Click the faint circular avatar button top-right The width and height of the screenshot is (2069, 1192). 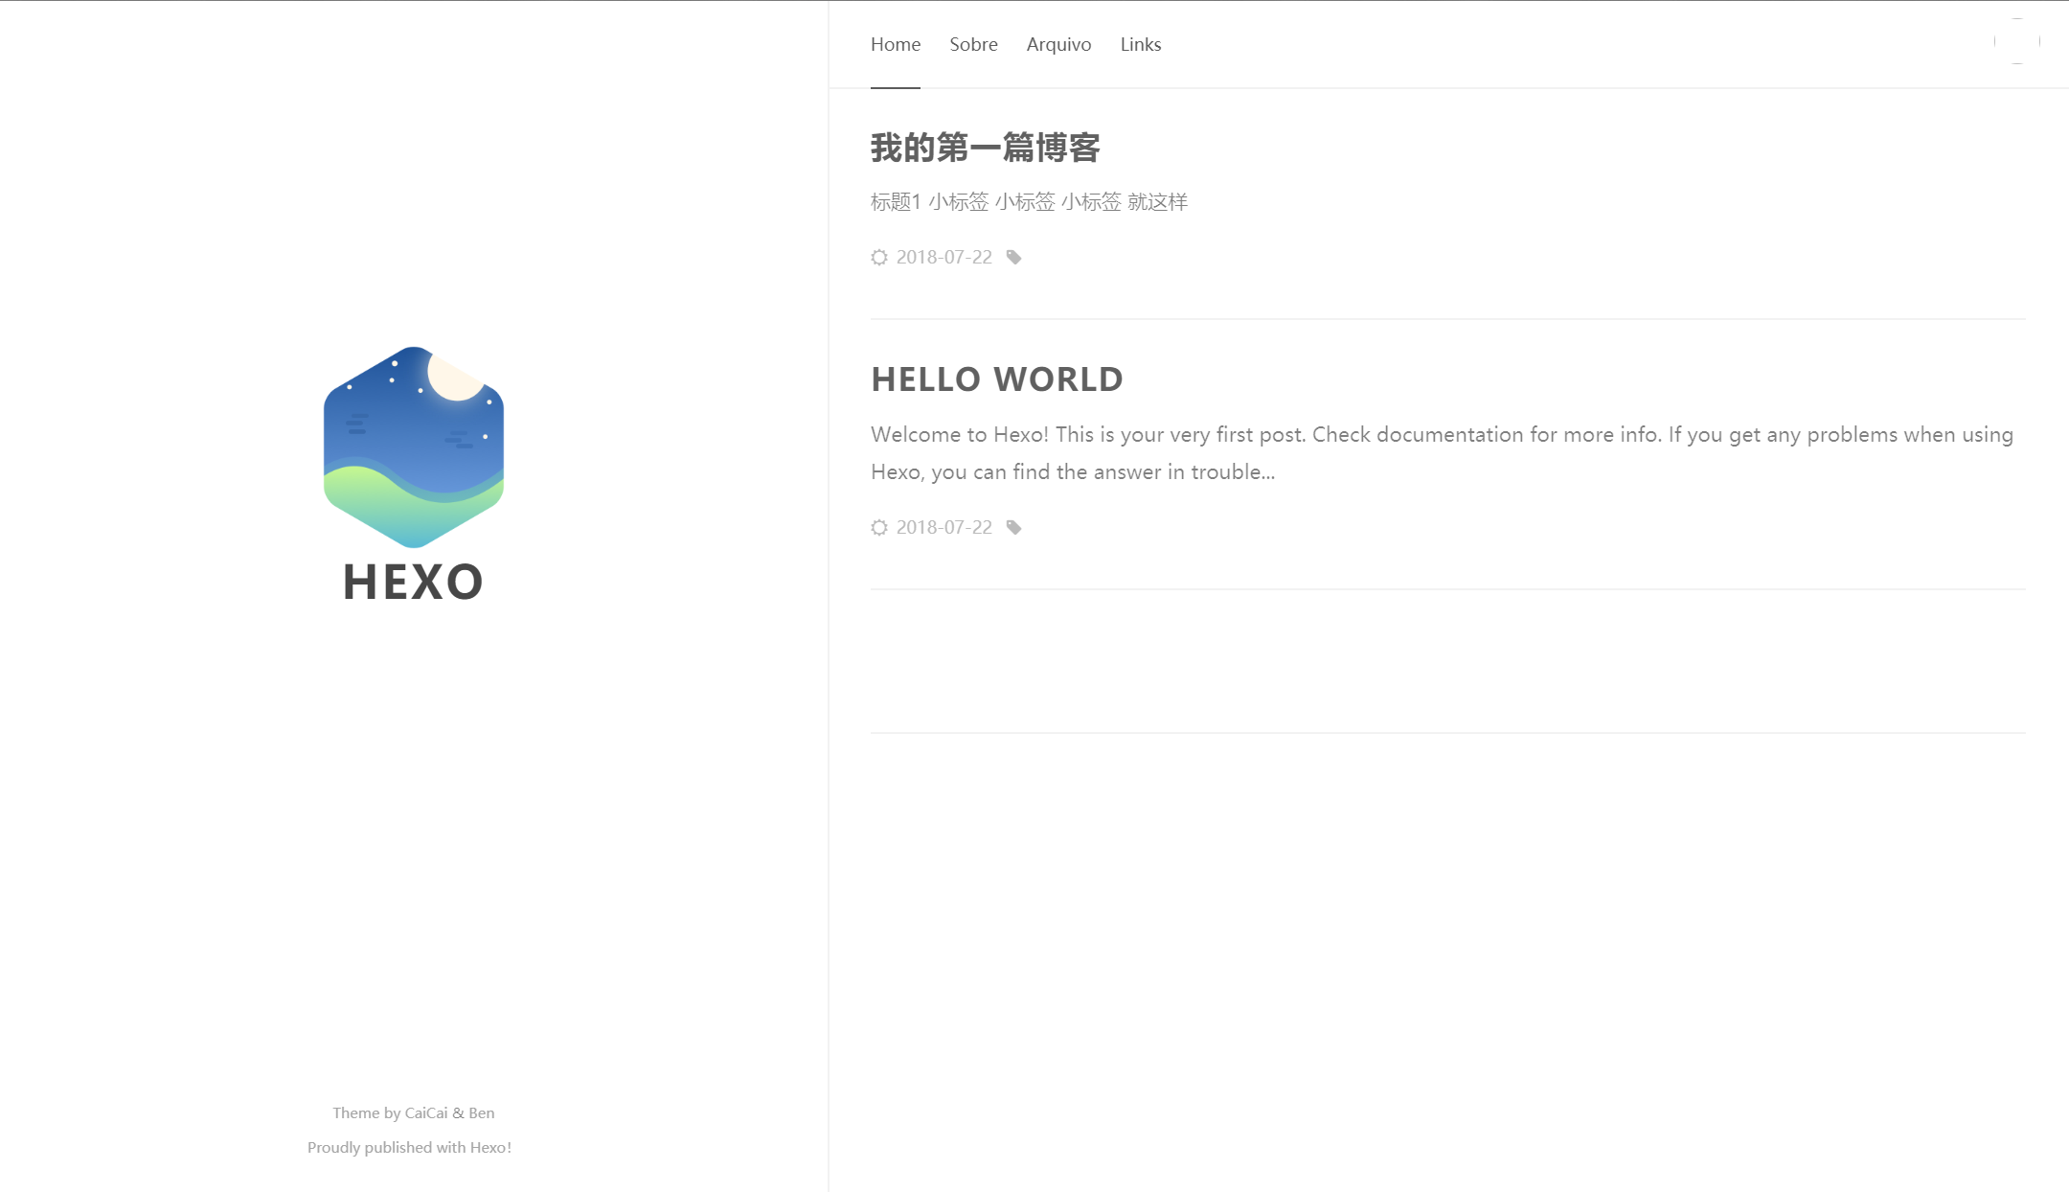(x=2016, y=41)
